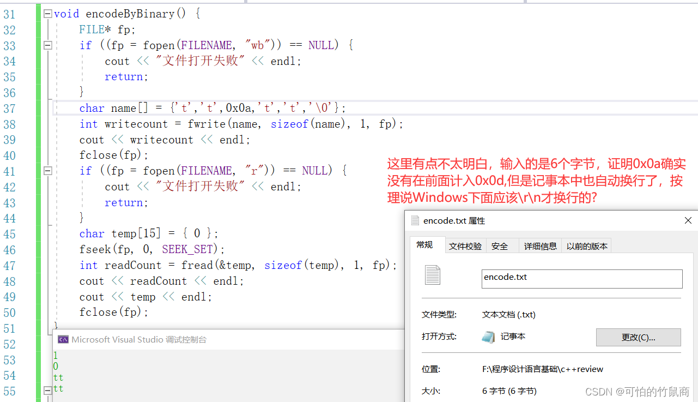The width and height of the screenshot is (698, 402).
Task: Click the file size value 6 字节
Action: (x=509, y=391)
